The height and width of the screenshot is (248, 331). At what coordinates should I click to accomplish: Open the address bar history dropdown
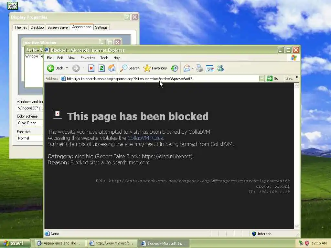[262, 78]
